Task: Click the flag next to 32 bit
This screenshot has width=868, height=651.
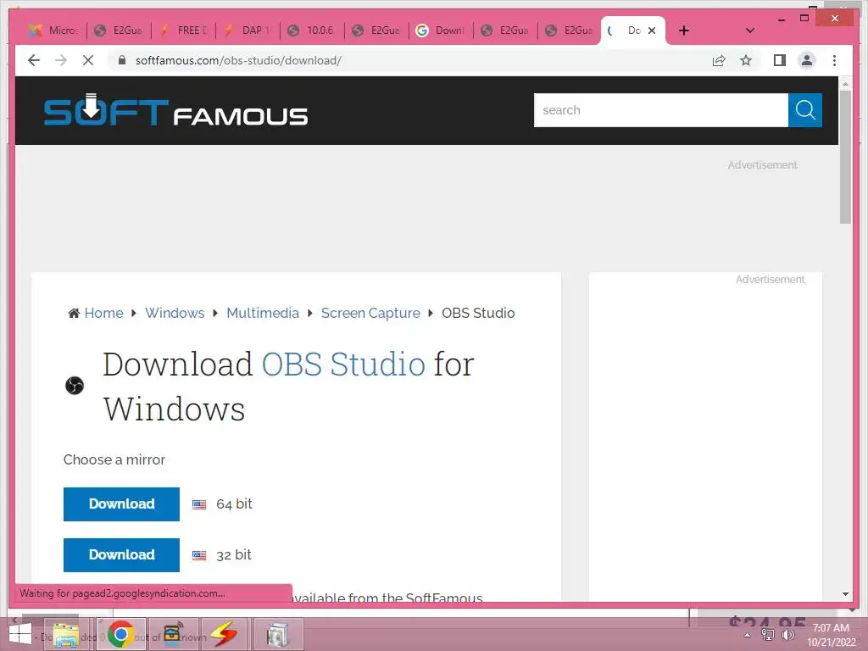Action: [x=199, y=556]
